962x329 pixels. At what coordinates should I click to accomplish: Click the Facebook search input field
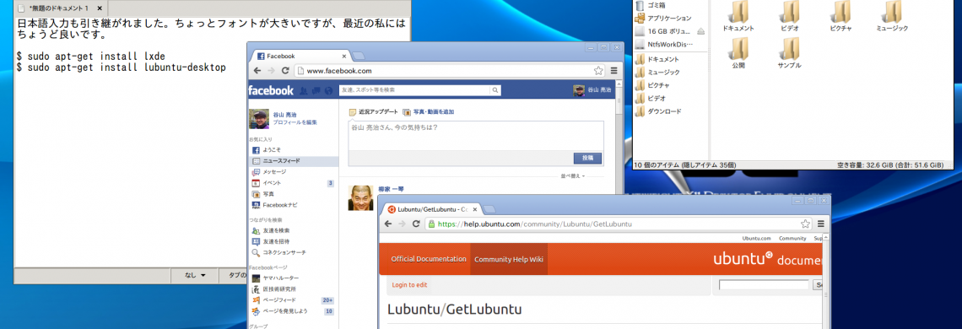click(415, 90)
